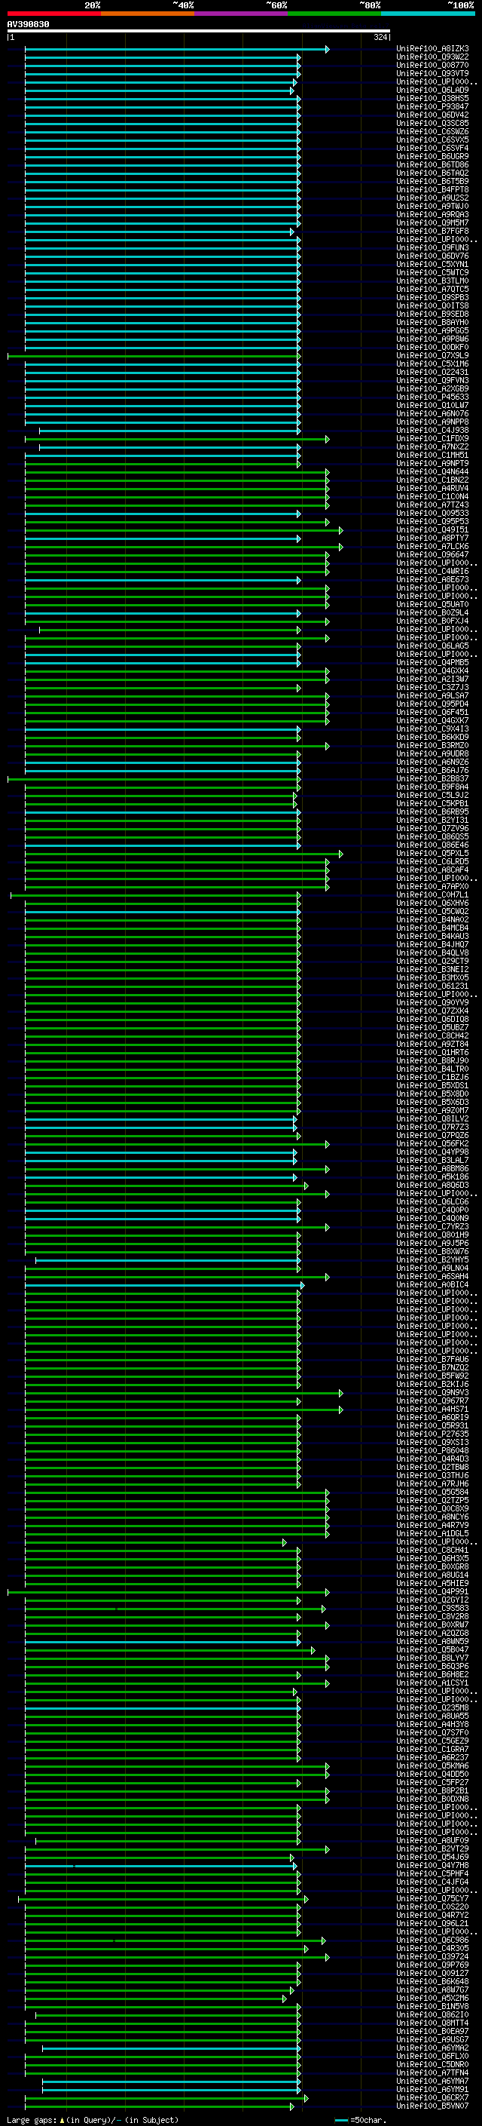Select hit label UniRef100_C0H7L1

(432, 894)
